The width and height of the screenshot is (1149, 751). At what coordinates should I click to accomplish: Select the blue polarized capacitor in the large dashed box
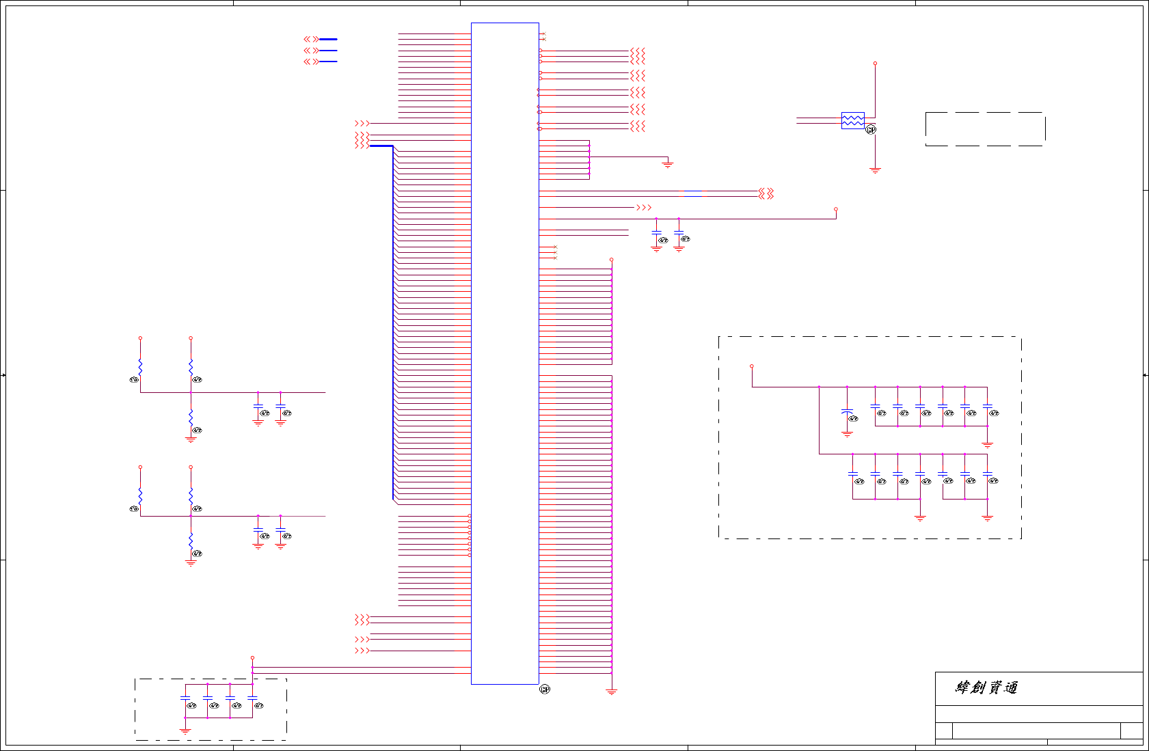(x=847, y=412)
